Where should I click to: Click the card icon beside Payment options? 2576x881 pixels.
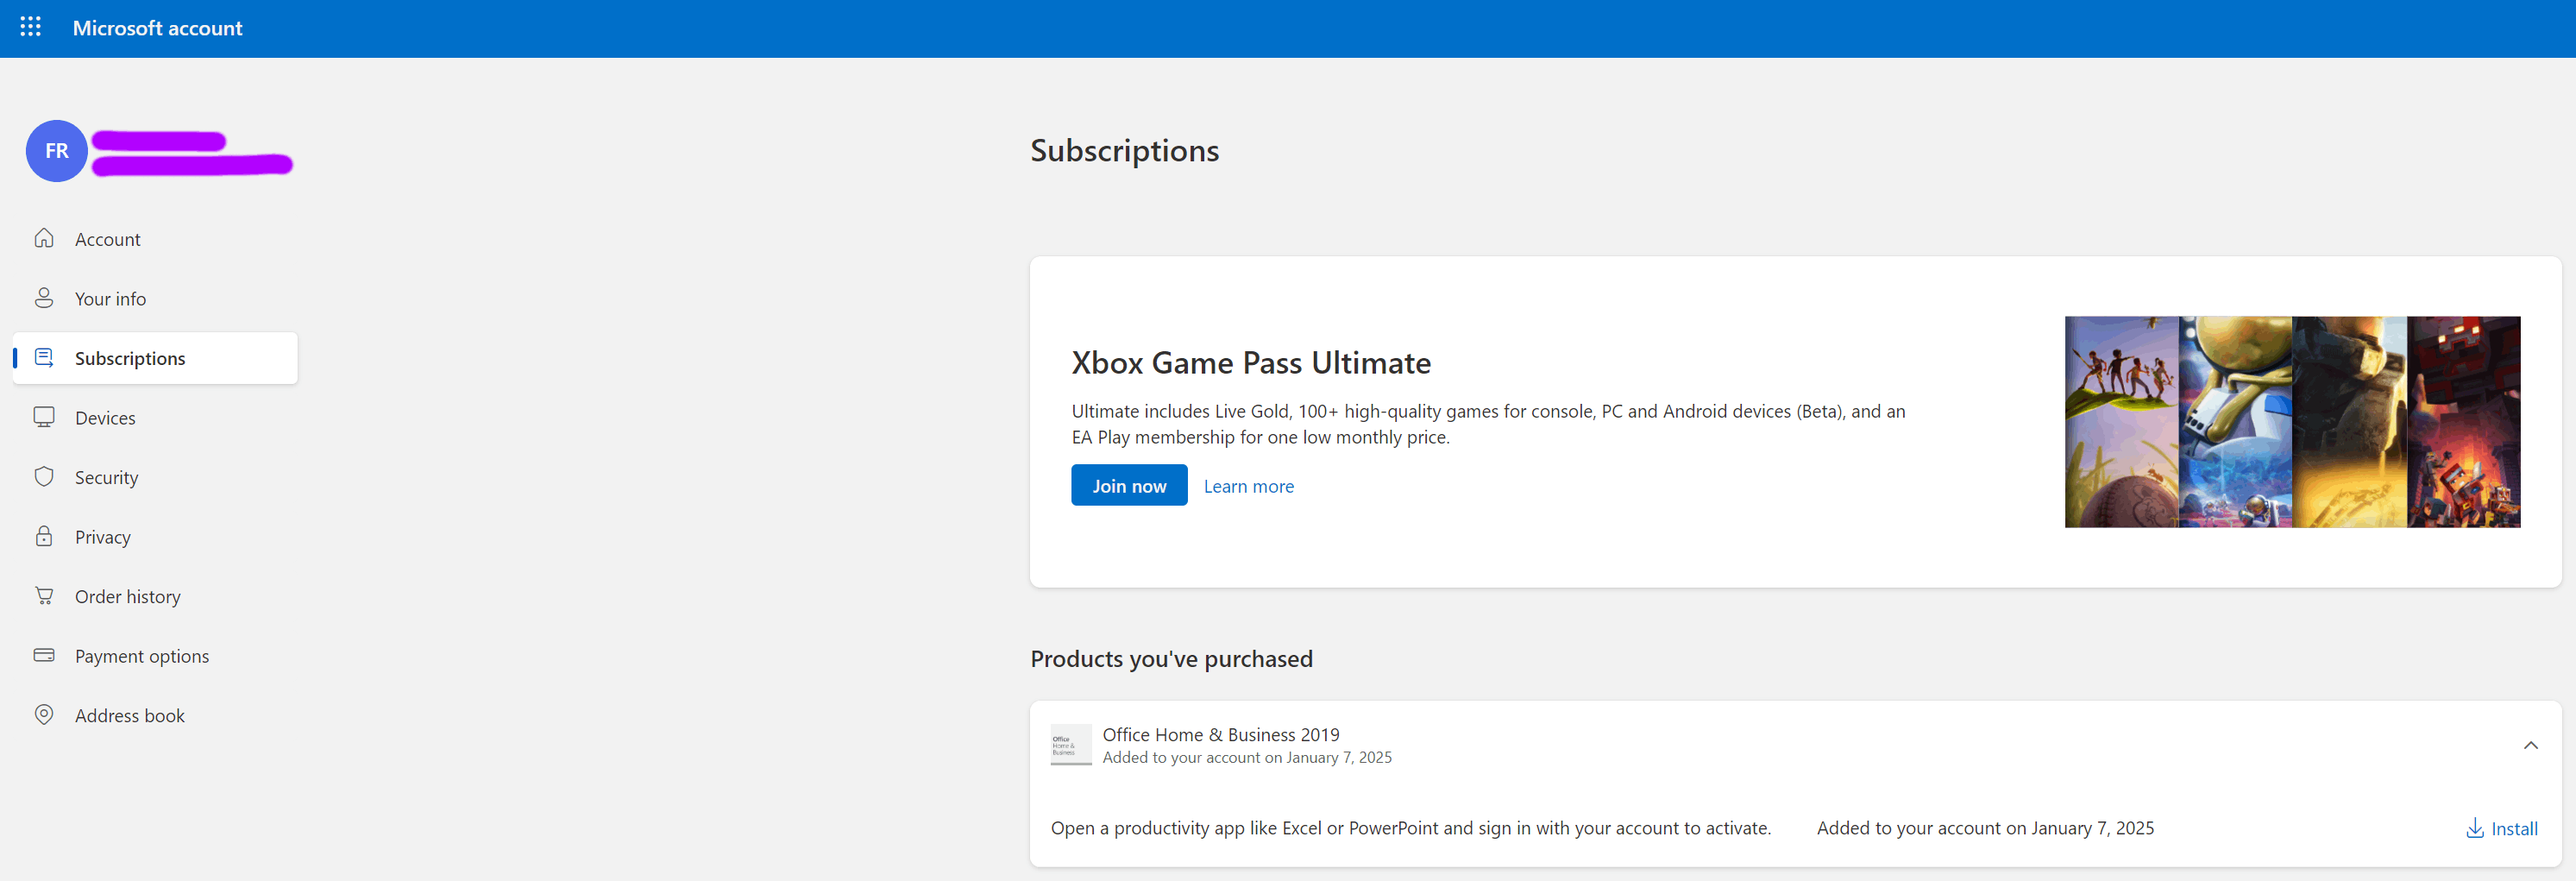[44, 655]
